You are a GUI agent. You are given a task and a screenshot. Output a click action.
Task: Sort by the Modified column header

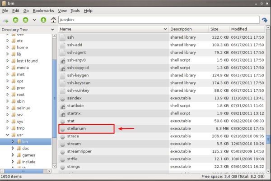tap(247, 29)
